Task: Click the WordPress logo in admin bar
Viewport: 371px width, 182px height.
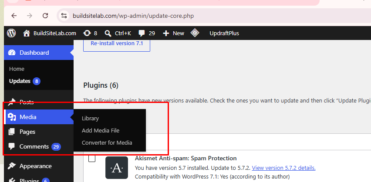Action: tap(11, 33)
